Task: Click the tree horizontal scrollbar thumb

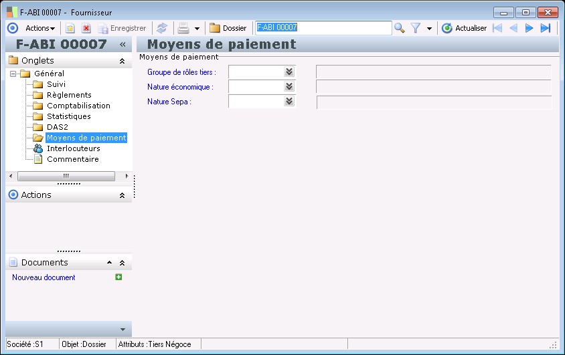Action: pyautogui.click(x=66, y=176)
